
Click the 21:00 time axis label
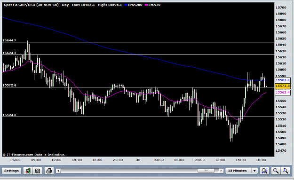coord(118,160)
